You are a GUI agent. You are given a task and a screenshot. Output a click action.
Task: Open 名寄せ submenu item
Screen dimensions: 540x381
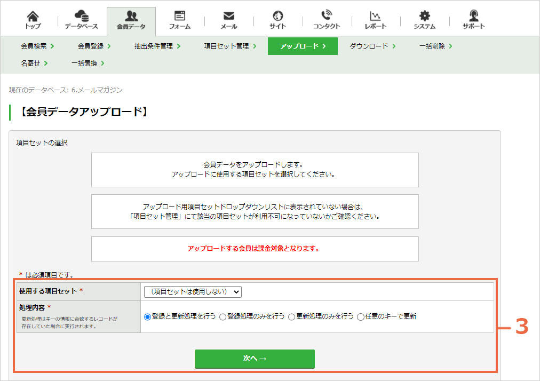point(34,63)
